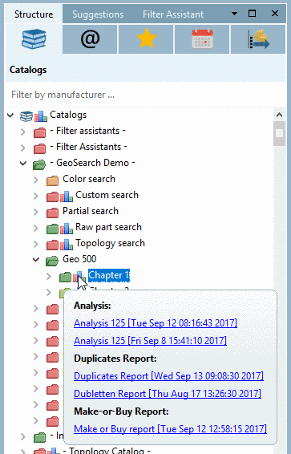This screenshot has height=454, width=291.
Task: Click the Geo 500 open folder icon
Action: [x=52, y=261]
